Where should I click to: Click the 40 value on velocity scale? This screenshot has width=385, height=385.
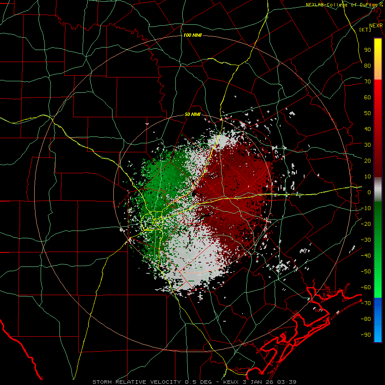point(367,129)
